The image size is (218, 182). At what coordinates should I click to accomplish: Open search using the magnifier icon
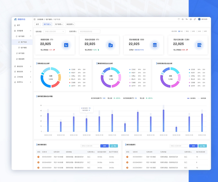pos(183,19)
